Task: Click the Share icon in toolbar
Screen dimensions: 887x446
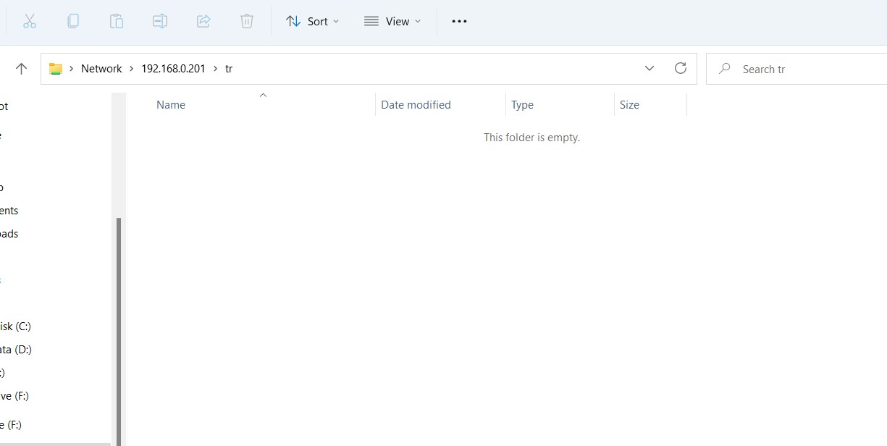Action: pos(203,22)
